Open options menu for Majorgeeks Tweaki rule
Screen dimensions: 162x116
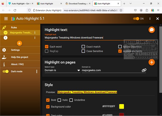pos(35,32)
